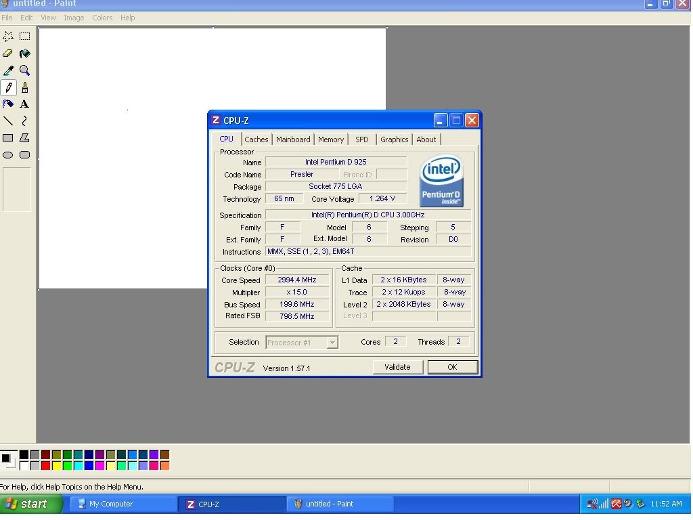
Task: Select the Polygon shape tool
Action: [x=25, y=138]
